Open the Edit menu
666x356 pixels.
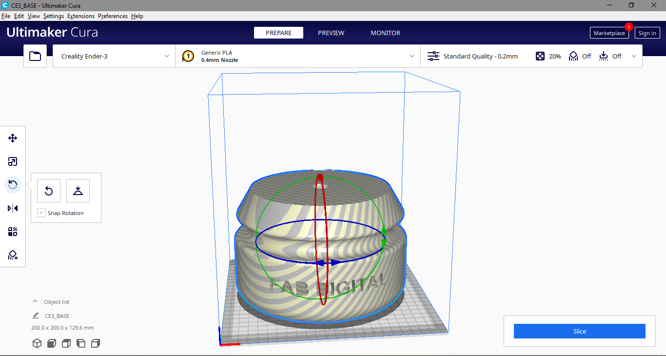click(19, 16)
